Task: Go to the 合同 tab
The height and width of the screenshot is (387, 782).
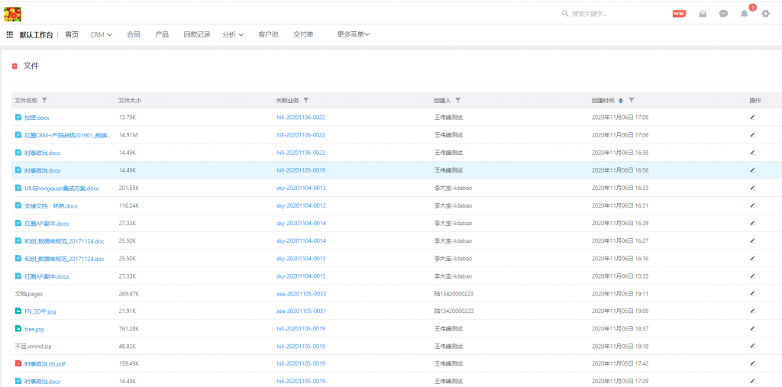Action: click(x=134, y=34)
